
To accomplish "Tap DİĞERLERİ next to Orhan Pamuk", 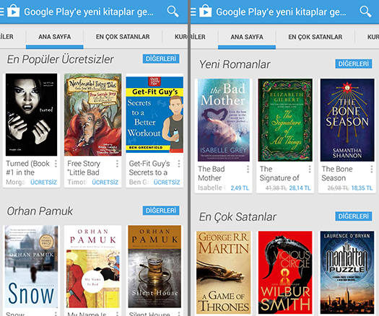I will pos(161,211).
